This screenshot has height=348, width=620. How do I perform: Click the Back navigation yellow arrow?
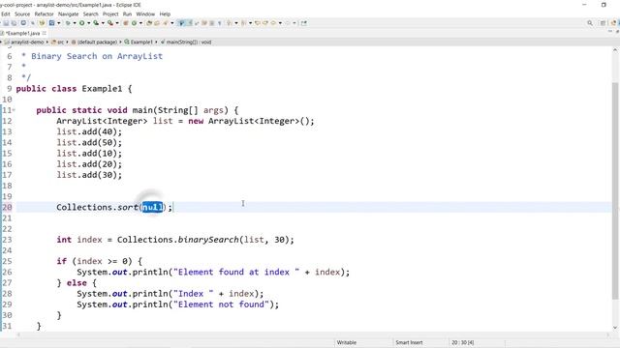pyautogui.click(x=265, y=23)
